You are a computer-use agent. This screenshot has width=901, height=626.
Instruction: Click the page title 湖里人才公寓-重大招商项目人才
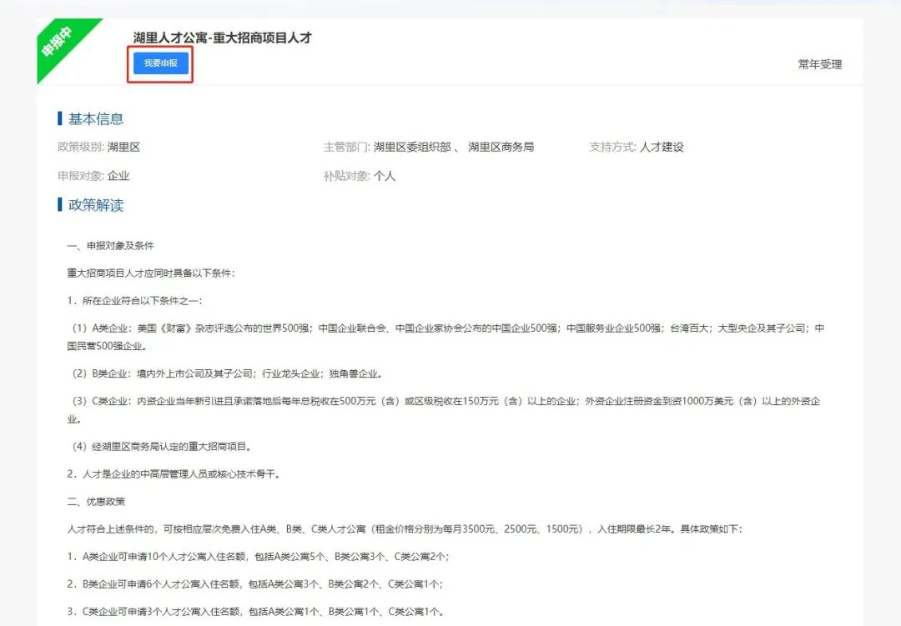point(222,38)
